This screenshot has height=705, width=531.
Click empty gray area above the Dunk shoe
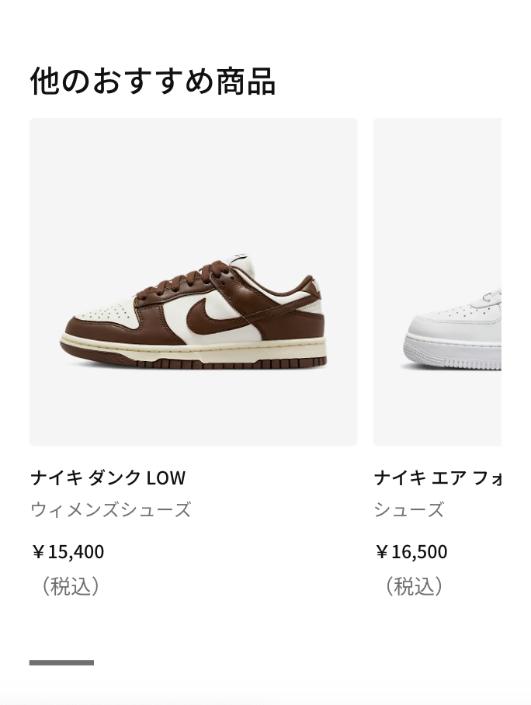pyautogui.click(x=193, y=179)
